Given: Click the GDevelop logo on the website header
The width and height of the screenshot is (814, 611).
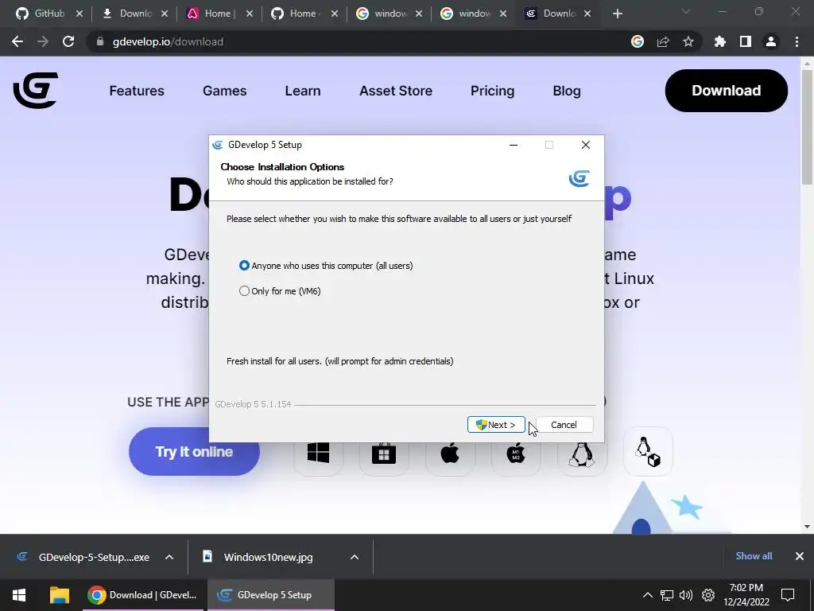Looking at the screenshot, I should (x=35, y=91).
